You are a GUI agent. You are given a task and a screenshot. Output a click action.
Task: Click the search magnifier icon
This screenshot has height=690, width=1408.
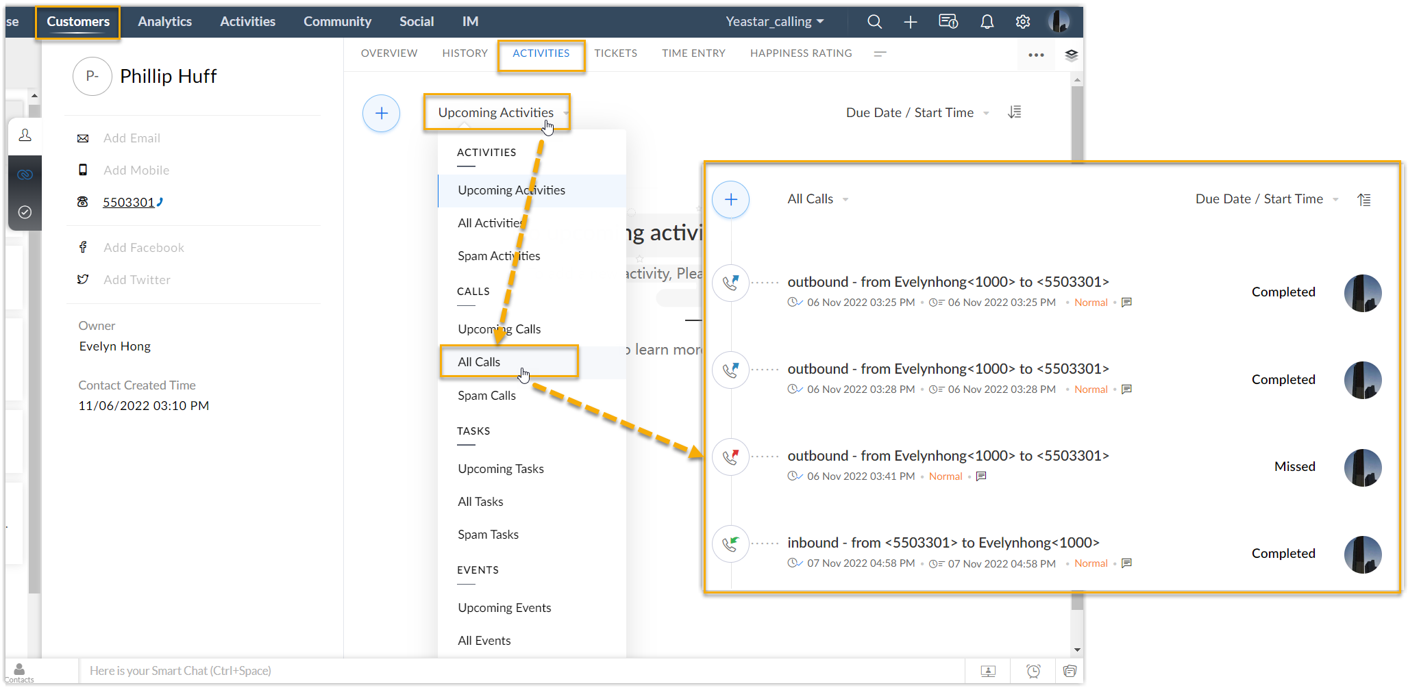pos(874,22)
